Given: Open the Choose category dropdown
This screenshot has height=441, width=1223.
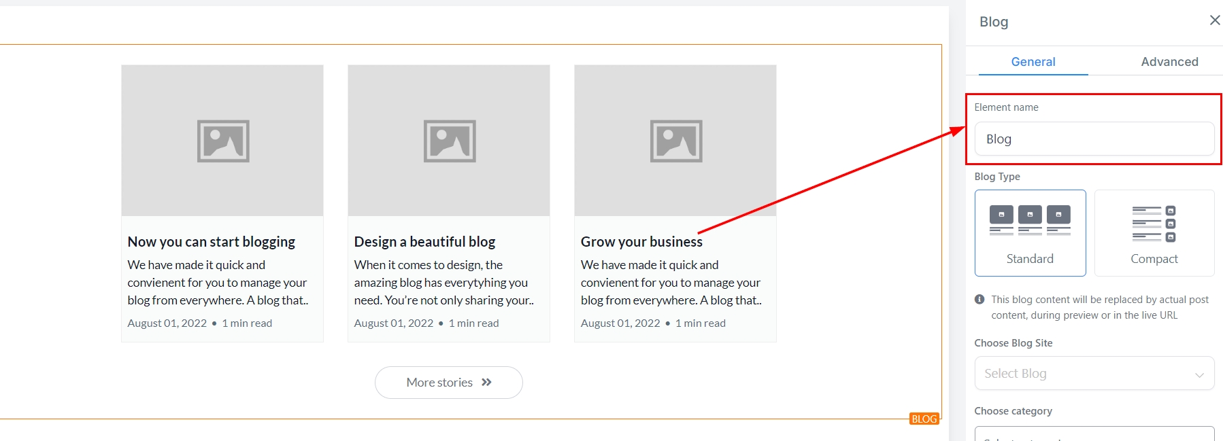Looking at the screenshot, I should [x=1094, y=435].
